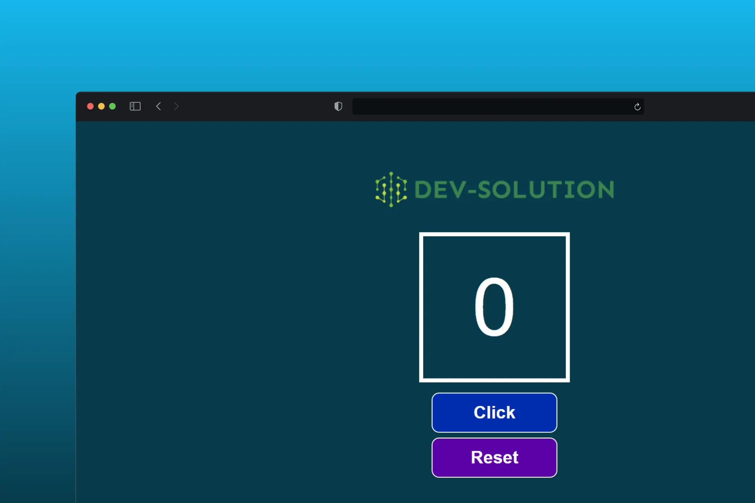The height and width of the screenshot is (503, 755).
Task: Click the blue Click button
Action: point(494,413)
